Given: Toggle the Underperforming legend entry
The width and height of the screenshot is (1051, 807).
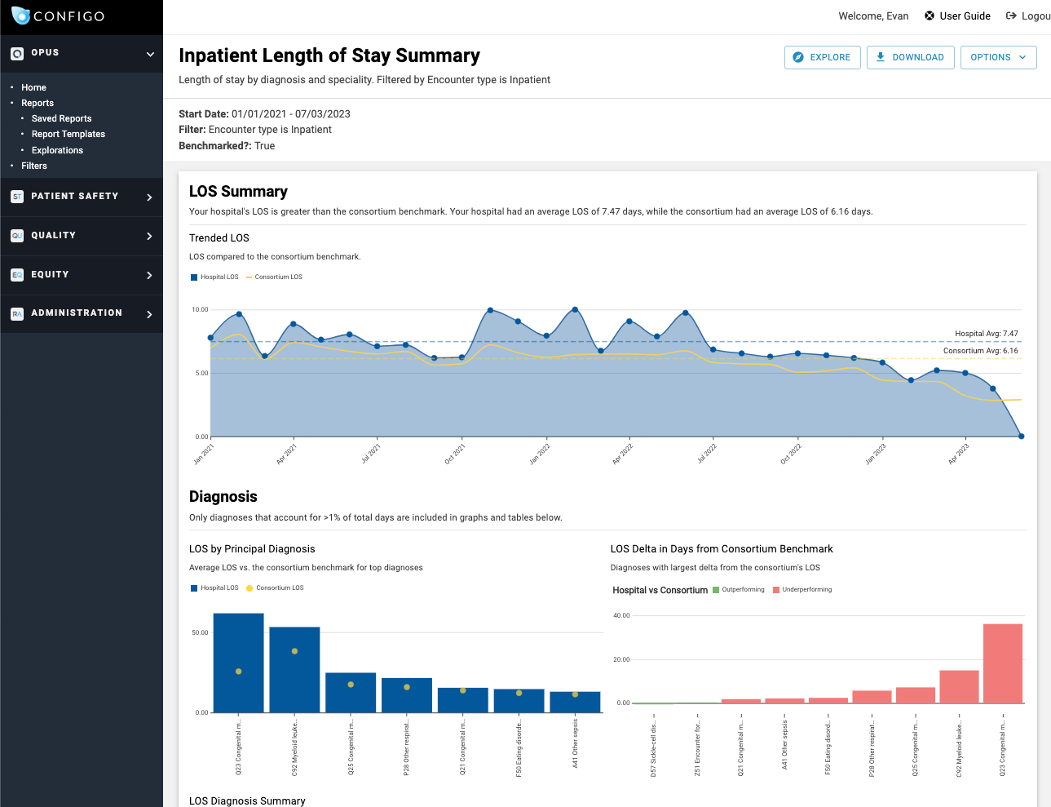Looking at the screenshot, I should [x=802, y=589].
